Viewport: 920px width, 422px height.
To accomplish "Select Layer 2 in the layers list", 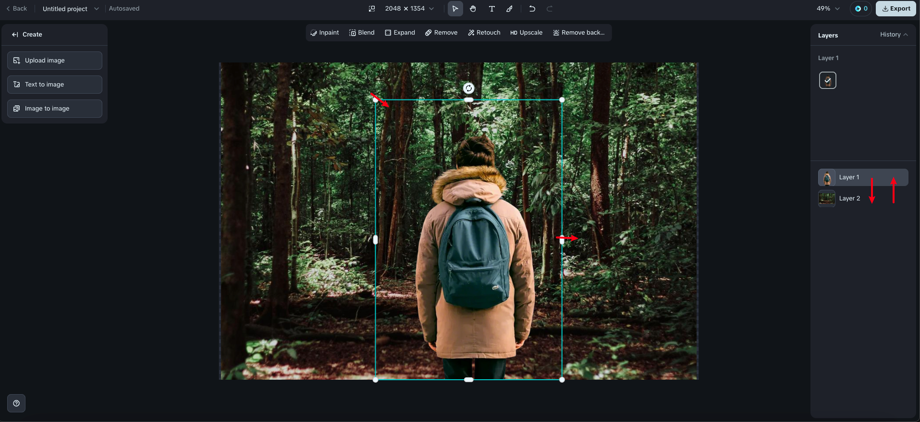I will [x=863, y=199].
